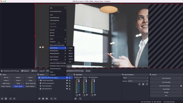Open Phone NDI Demo audio options (three dots)
Viewport: 183px width, 103px height.
pyautogui.click(x=92, y=95)
